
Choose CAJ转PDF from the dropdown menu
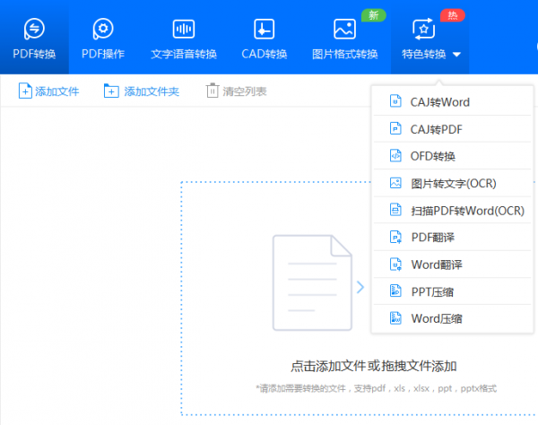click(452, 129)
